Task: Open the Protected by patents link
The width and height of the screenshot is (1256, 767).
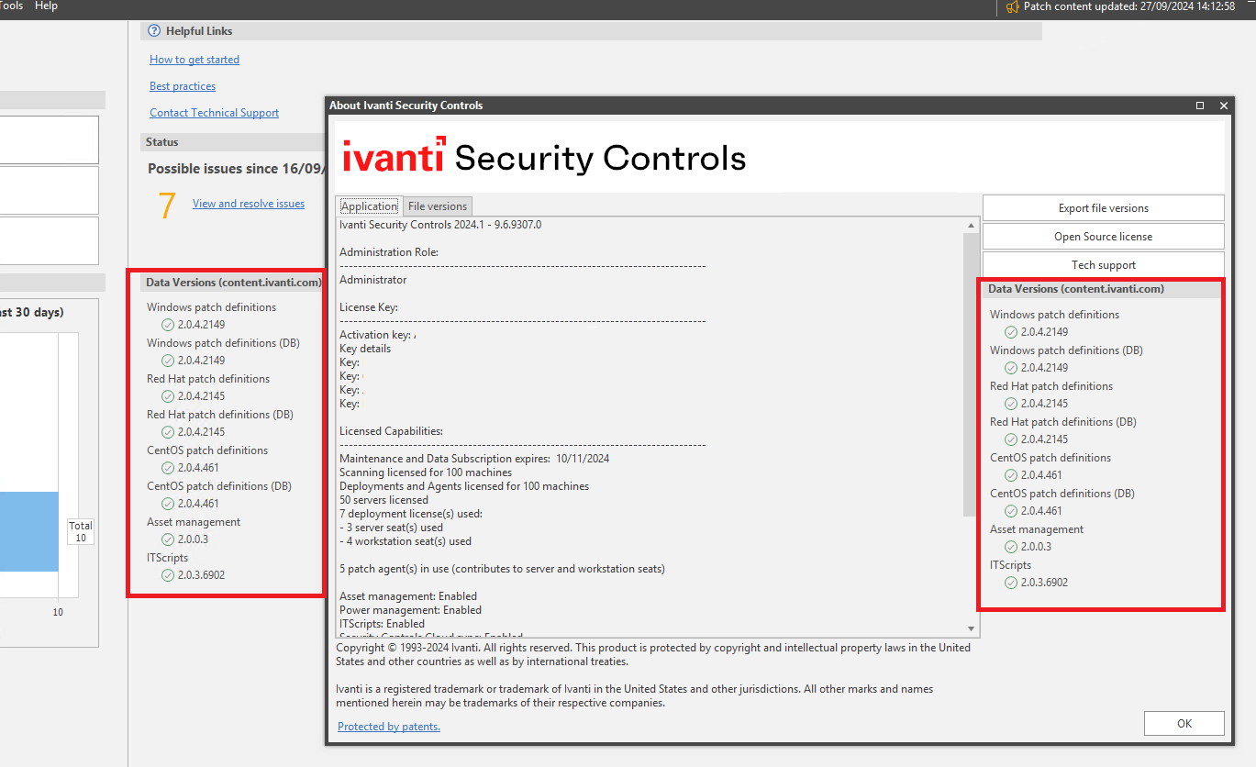Action: pyautogui.click(x=389, y=727)
